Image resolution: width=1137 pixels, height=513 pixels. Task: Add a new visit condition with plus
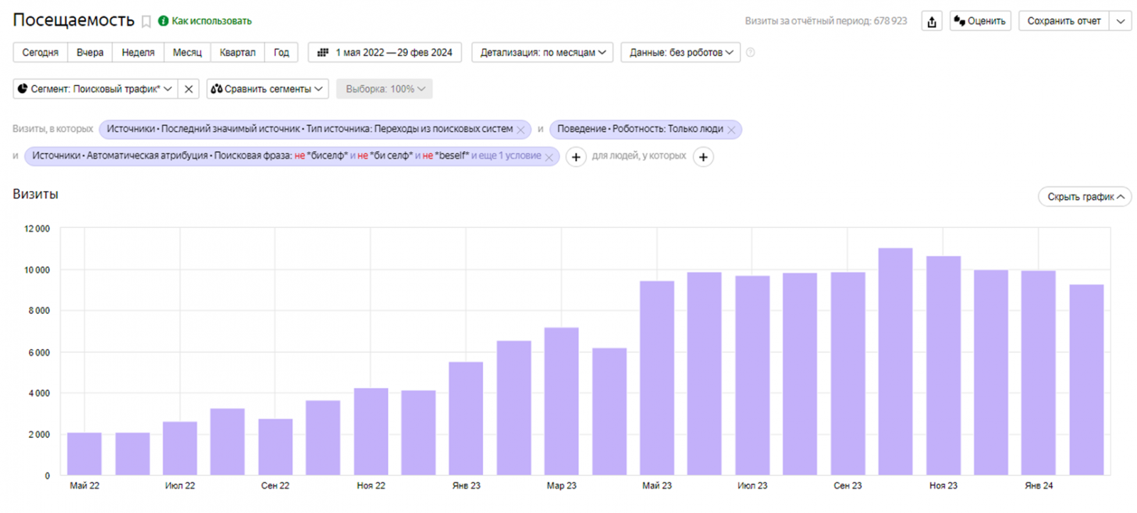576,157
